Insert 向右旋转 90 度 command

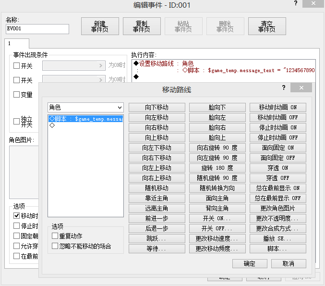217,148
